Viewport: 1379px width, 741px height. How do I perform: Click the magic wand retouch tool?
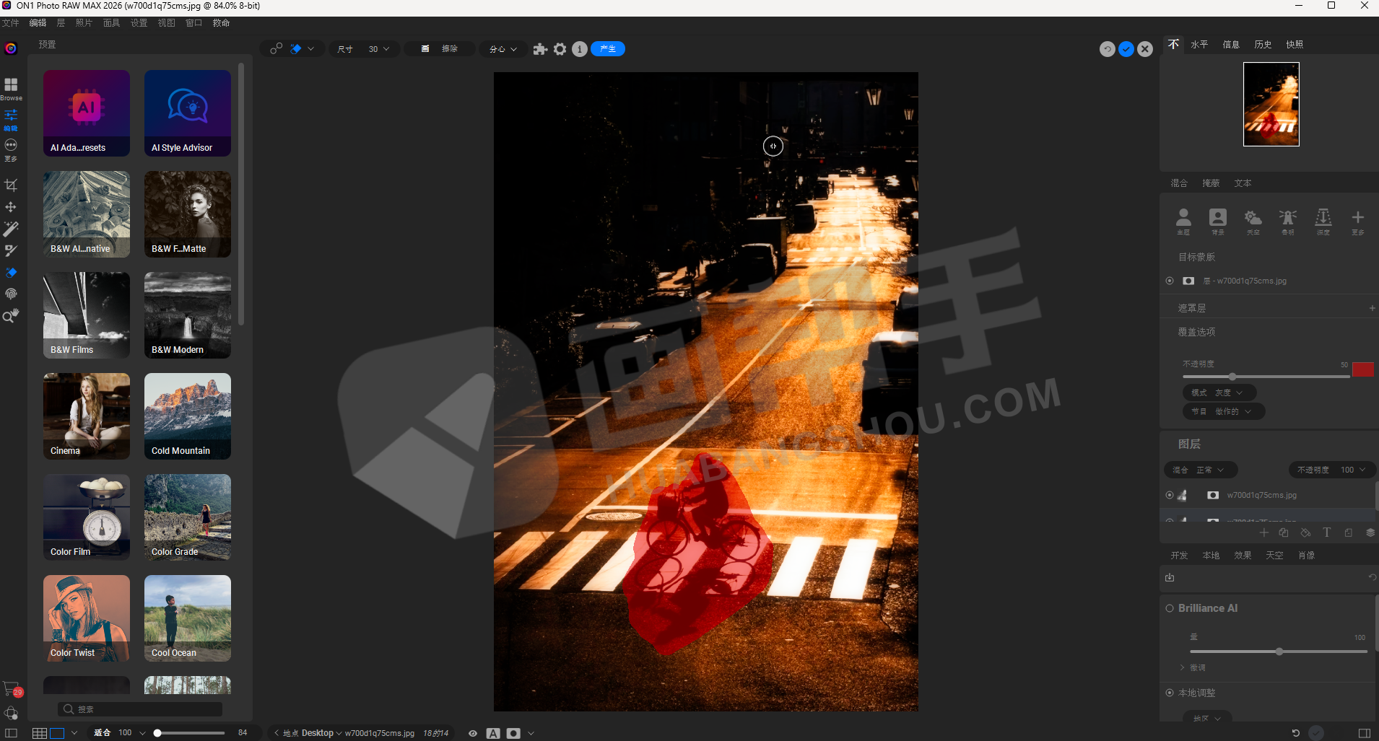coord(11,229)
